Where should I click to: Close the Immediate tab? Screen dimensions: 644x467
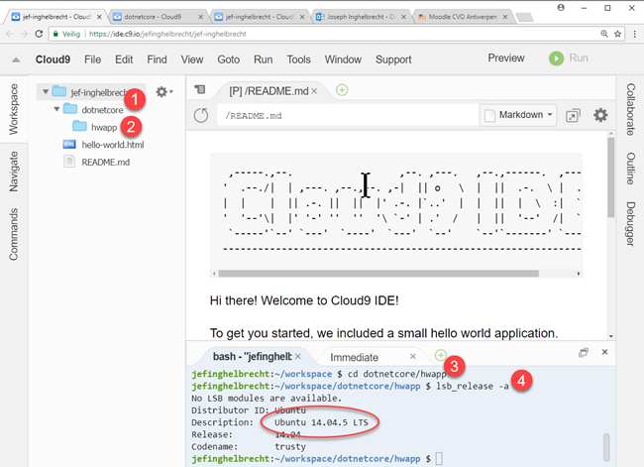coord(413,356)
